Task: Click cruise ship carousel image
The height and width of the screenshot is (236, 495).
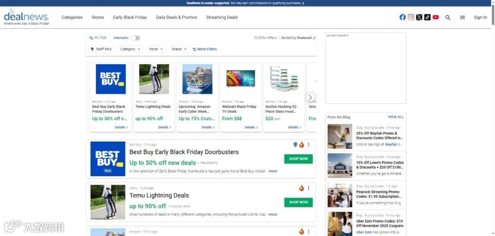Action: [197, 79]
